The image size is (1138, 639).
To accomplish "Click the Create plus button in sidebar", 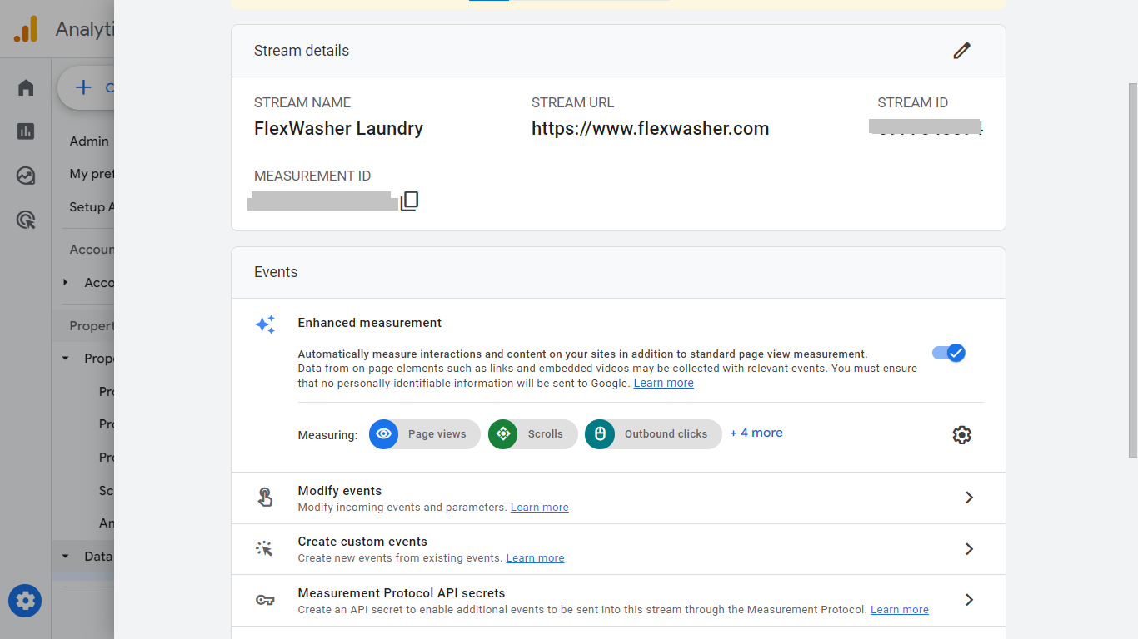I will click(x=86, y=87).
